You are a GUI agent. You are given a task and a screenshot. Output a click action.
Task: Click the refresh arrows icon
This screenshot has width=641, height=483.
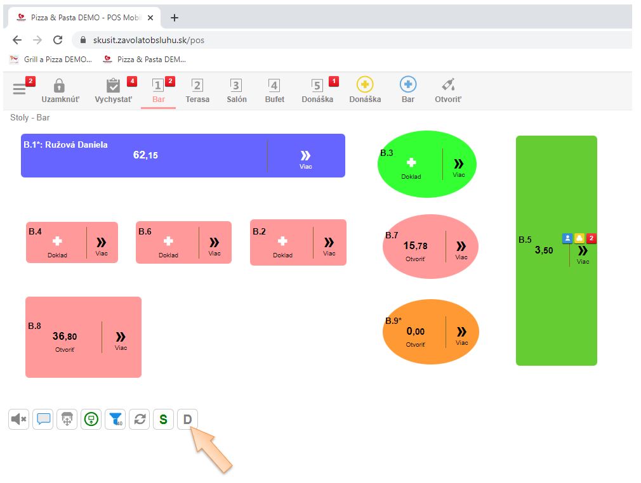coord(139,419)
